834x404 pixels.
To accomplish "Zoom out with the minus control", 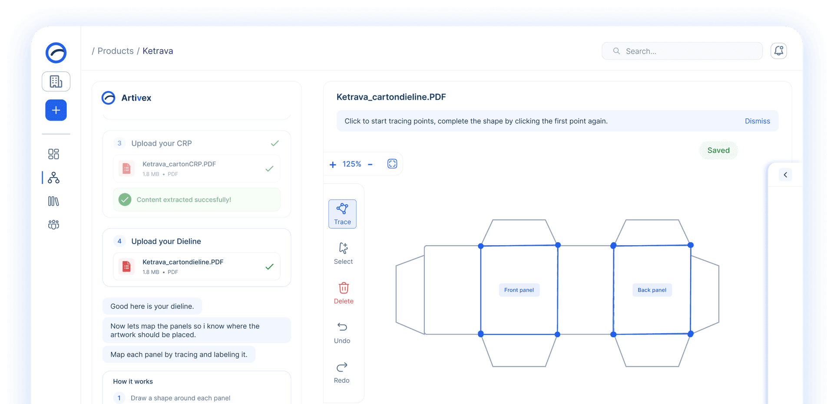I will 370,164.
